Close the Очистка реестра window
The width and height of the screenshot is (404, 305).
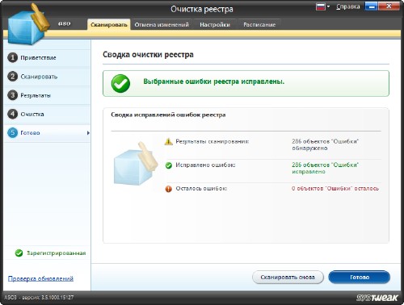[x=389, y=6]
